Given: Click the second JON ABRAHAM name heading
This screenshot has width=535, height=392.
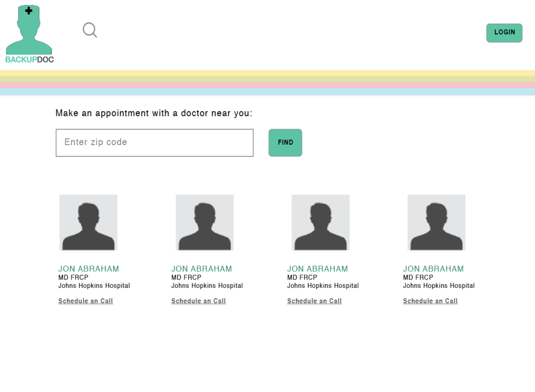Looking at the screenshot, I should coord(202,269).
